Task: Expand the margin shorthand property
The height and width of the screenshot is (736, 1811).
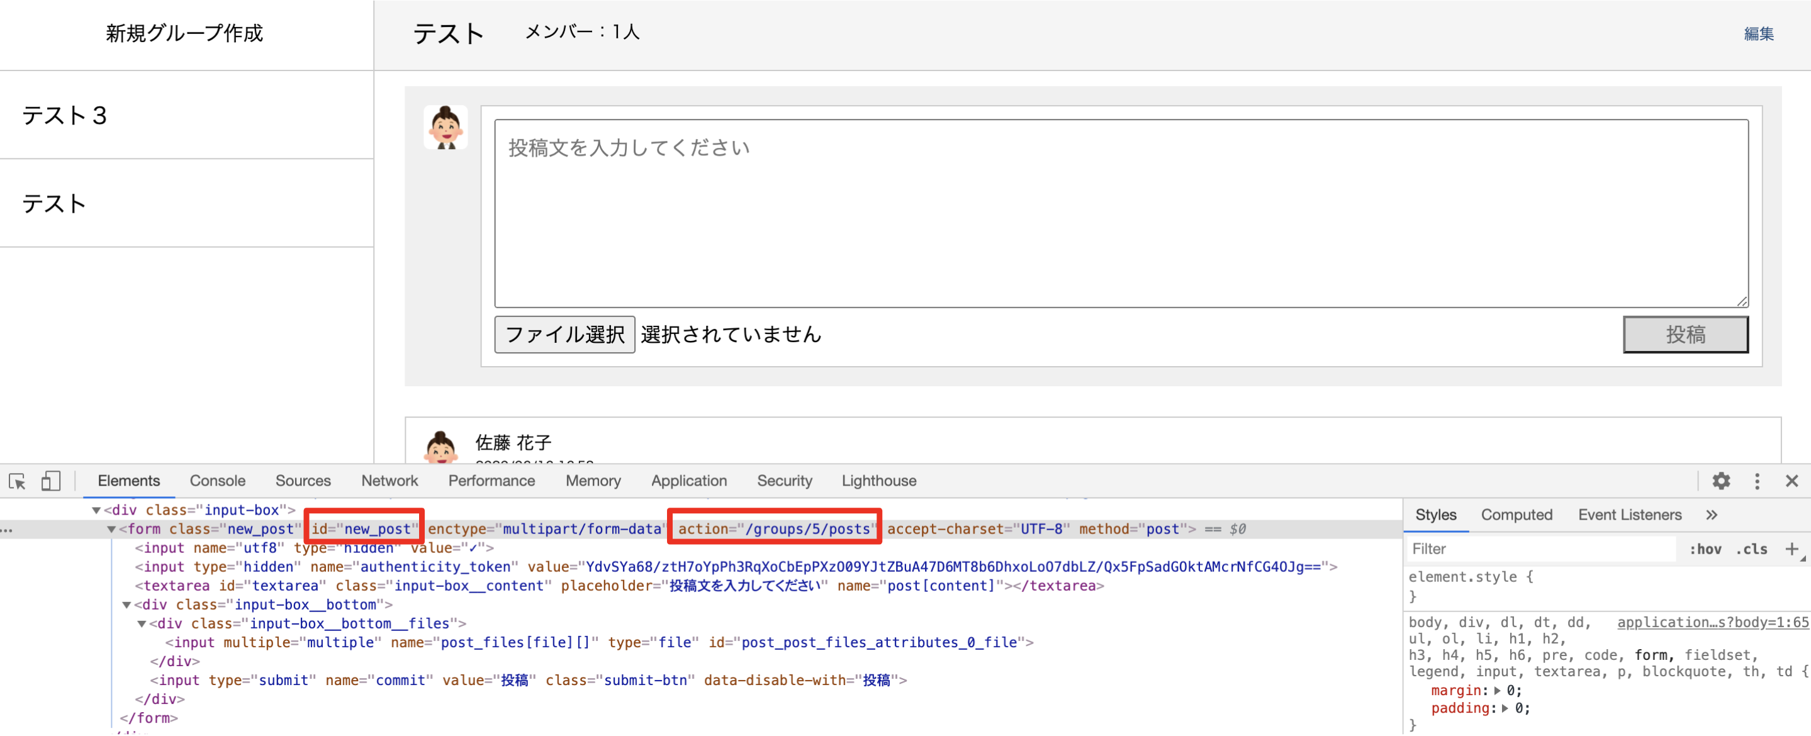Action: tap(1497, 690)
